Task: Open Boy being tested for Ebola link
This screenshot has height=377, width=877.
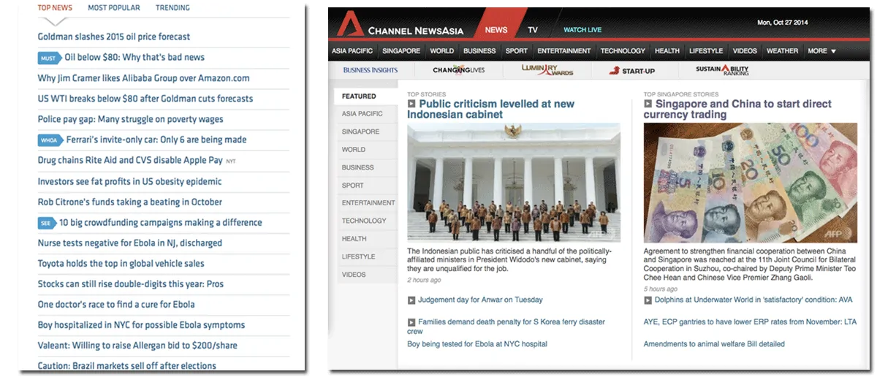Action: (x=477, y=344)
